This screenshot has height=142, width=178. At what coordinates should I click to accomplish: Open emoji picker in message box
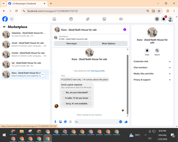click(120, 122)
